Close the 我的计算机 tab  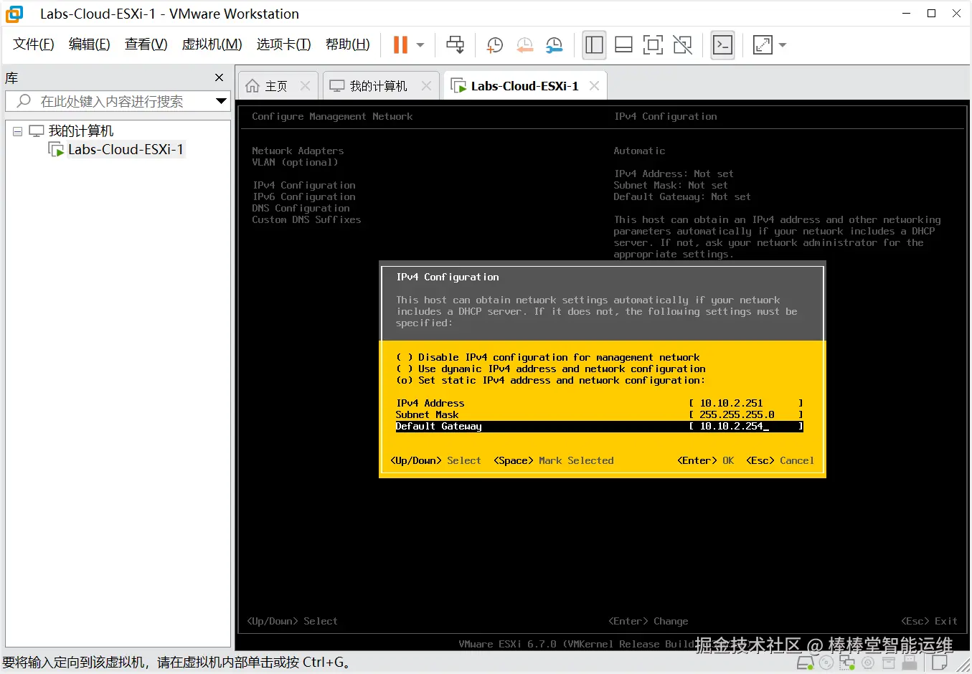[426, 86]
